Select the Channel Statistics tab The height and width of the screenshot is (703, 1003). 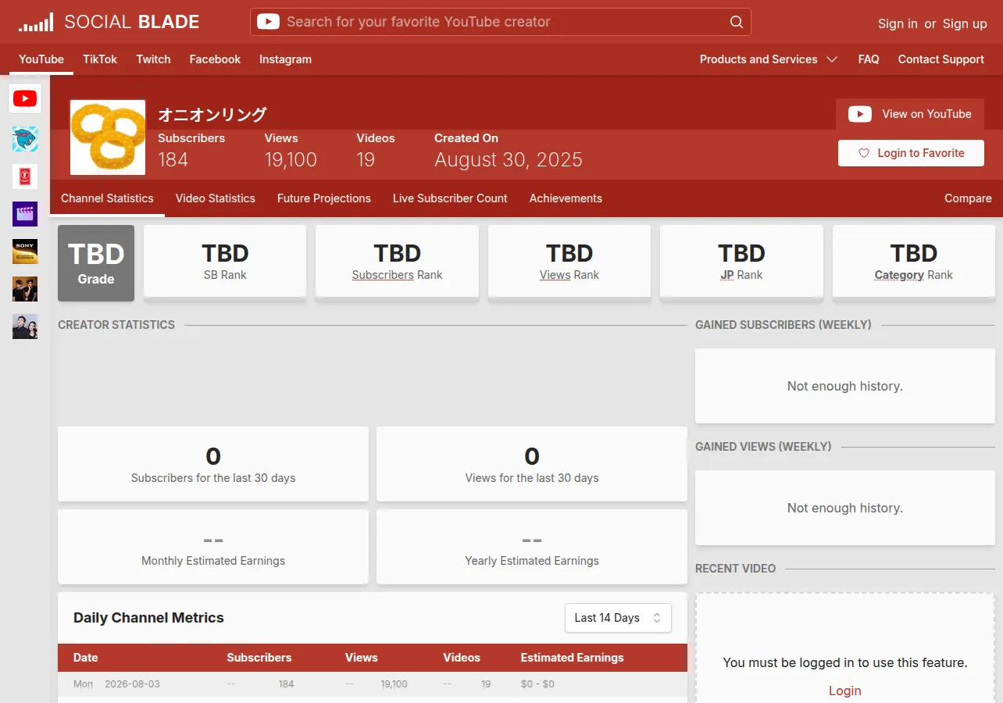[x=107, y=198]
